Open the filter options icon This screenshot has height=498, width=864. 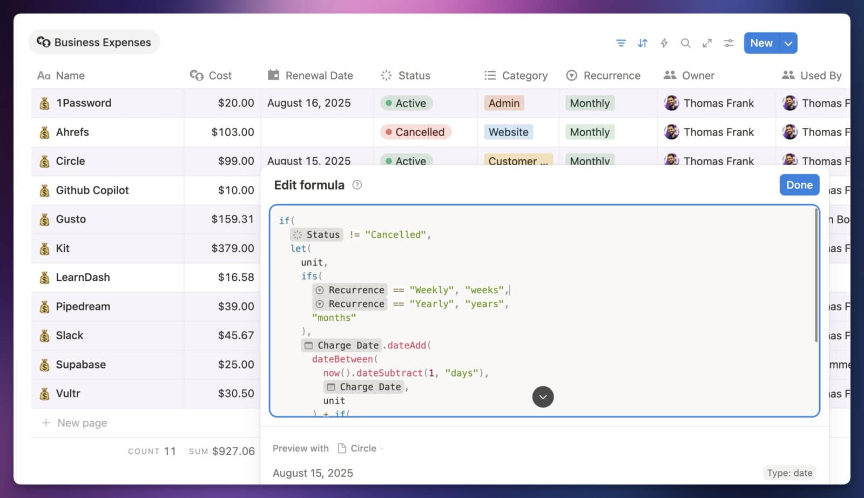click(621, 43)
